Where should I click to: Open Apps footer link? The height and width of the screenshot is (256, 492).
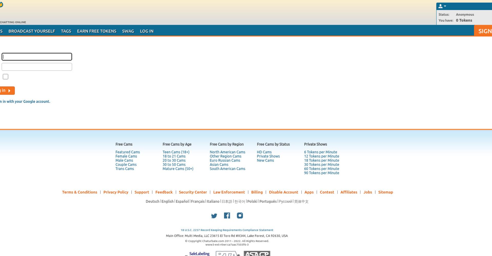click(309, 192)
